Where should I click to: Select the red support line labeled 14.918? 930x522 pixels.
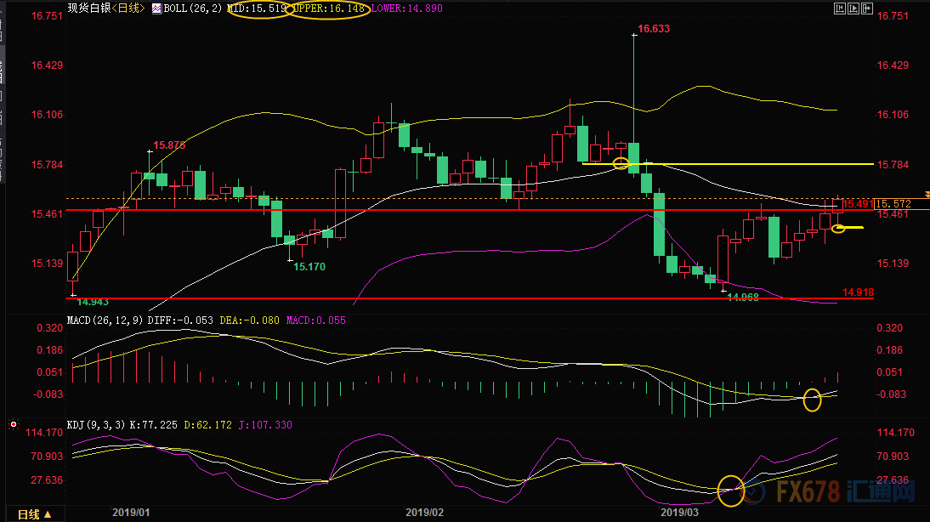[x=425, y=298]
